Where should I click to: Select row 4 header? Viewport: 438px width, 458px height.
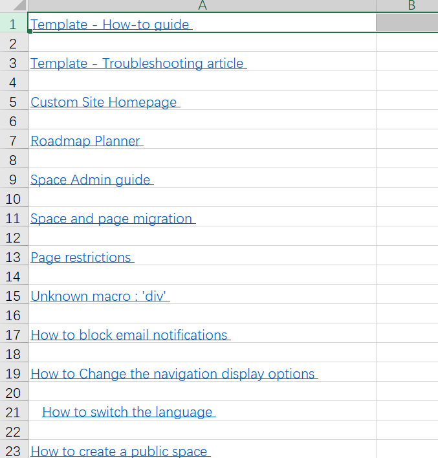[14, 81]
